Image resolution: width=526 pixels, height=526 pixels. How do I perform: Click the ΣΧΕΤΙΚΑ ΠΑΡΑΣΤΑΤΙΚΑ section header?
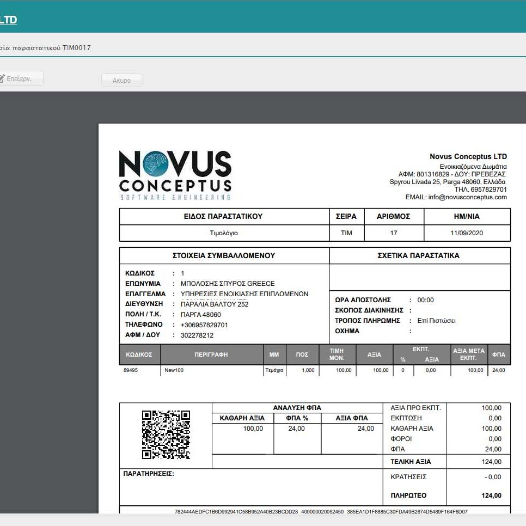(418, 255)
